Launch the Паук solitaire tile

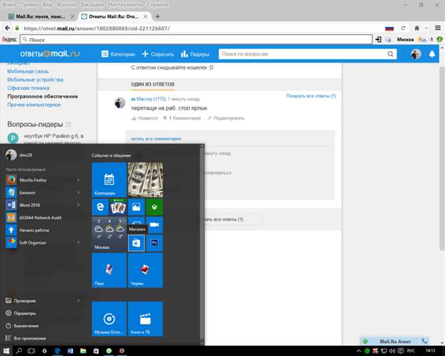point(109,271)
